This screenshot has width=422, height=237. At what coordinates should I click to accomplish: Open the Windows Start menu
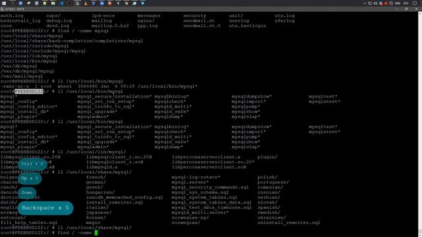(x=4, y=3)
